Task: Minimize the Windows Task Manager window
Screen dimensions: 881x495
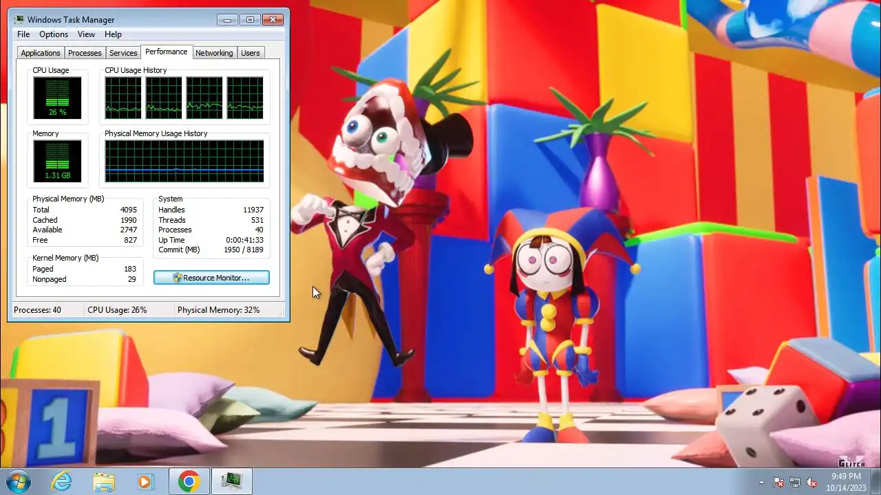Action: [227, 19]
